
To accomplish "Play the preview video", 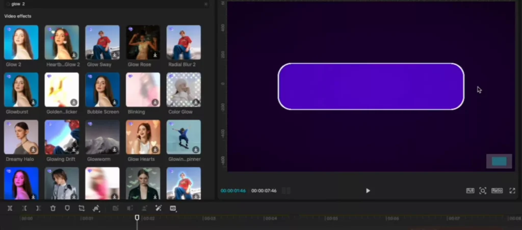I will coord(368,191).
